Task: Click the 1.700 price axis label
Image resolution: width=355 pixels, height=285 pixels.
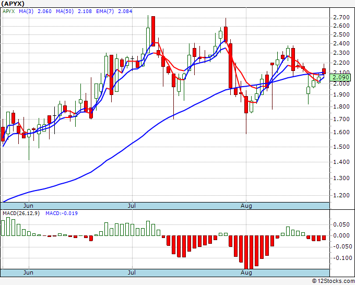Action: click(341, 119)
